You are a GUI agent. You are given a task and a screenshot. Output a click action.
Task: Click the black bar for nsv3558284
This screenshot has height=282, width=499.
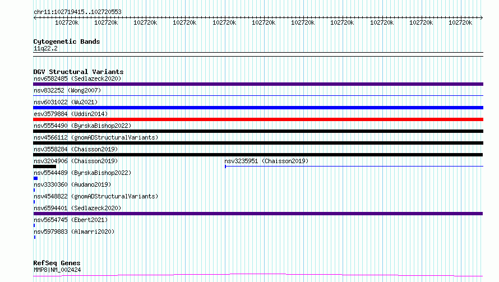pyautogui.click(x=258, y=155)
